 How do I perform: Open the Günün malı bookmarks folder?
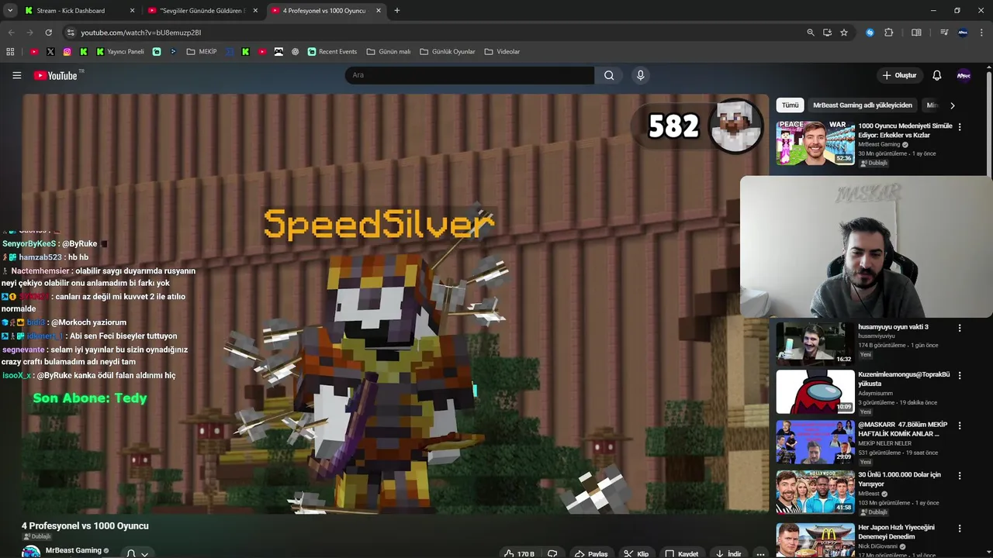tap(389, 51)
